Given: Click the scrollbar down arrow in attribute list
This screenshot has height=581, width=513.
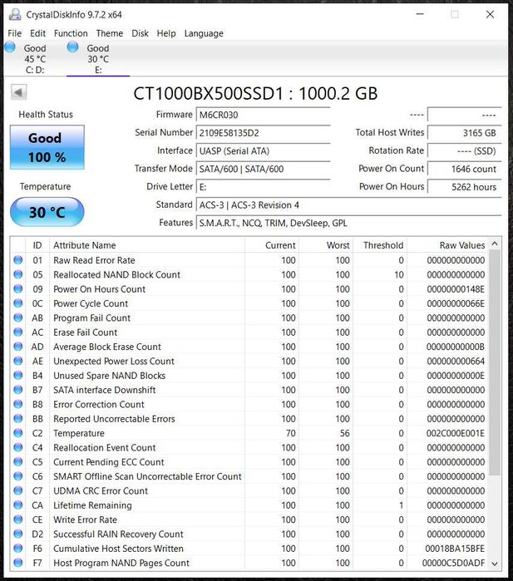Looking at the screenshot, I should point(495,564).
